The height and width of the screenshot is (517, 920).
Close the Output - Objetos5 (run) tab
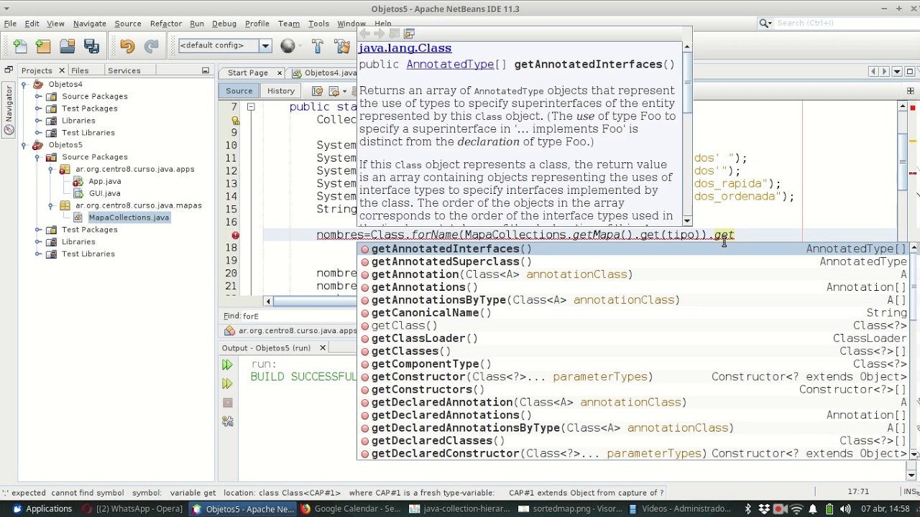pos(322,348)
